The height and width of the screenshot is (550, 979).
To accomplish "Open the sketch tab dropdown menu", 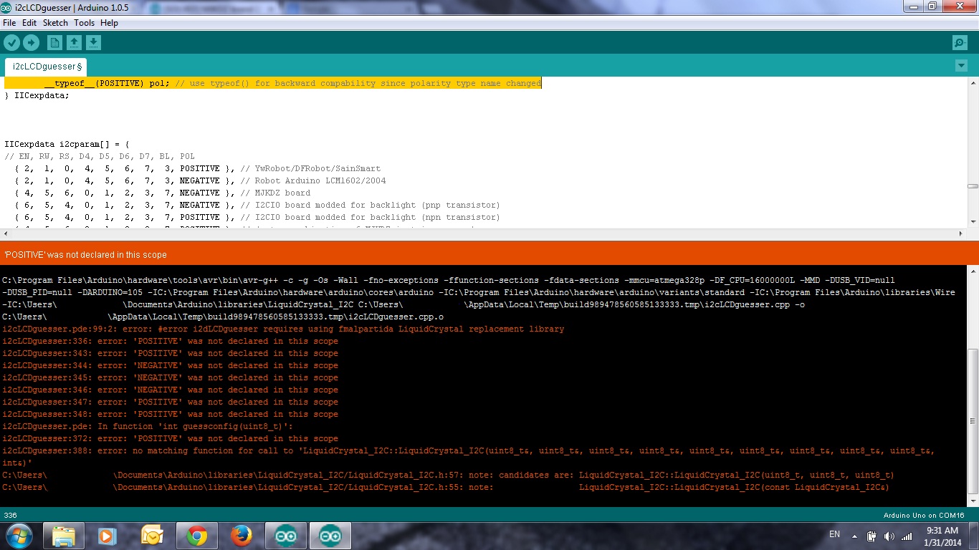I will (x=961, y=65).
